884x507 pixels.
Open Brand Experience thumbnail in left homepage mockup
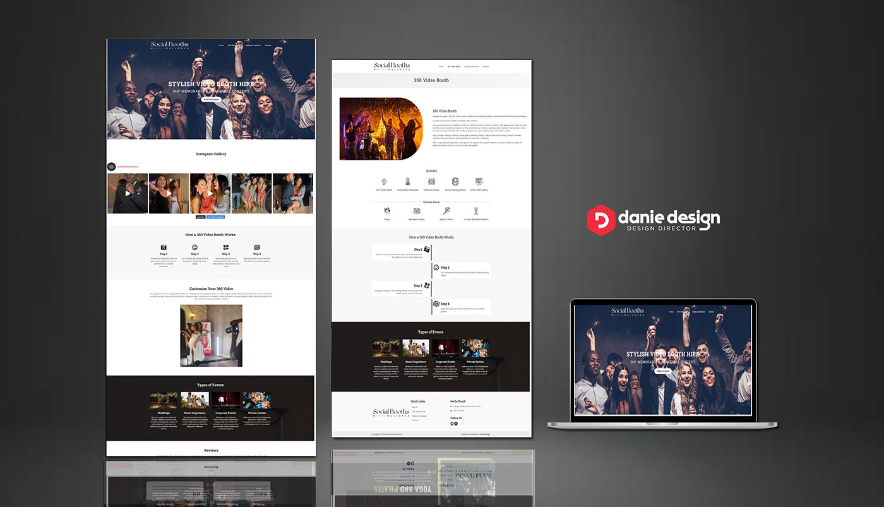[x=194, y=400]
